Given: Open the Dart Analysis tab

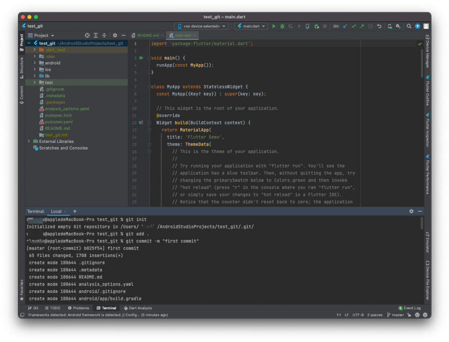Looking at the screenshot, I should pos(138,308).
